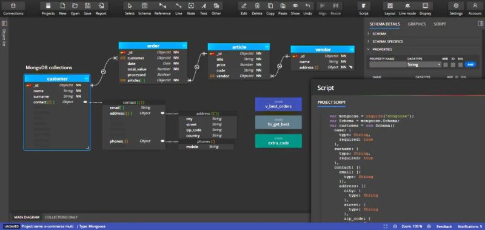
Task: Collapse the vendor collection box
Action: [x=352, y=49]
